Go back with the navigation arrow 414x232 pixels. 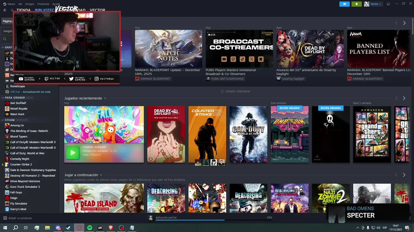(5, 10)
